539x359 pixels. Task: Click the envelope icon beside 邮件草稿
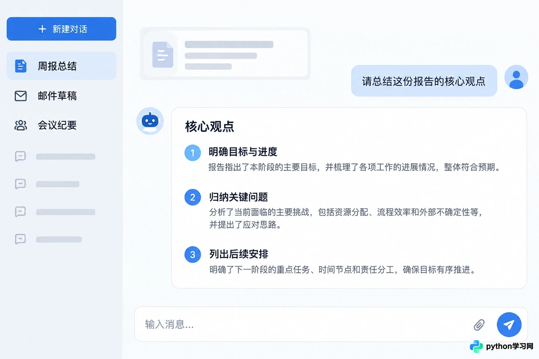pos(21,96)
